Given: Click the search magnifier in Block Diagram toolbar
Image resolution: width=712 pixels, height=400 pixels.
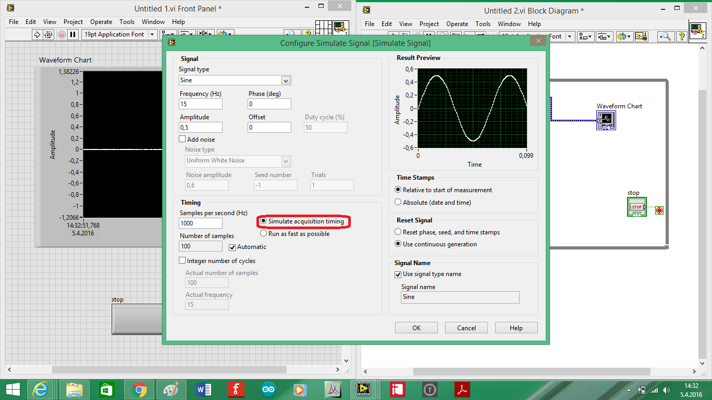Looking at the screenshot, I should (x=665, y=36).
